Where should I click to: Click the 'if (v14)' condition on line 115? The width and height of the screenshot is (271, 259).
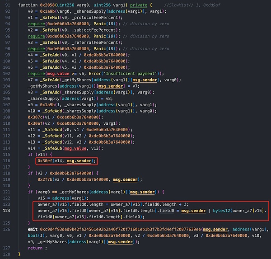click(x=35, y=154)
